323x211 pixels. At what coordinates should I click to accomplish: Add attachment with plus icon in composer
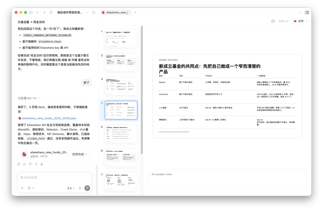[x=22, y=188]
